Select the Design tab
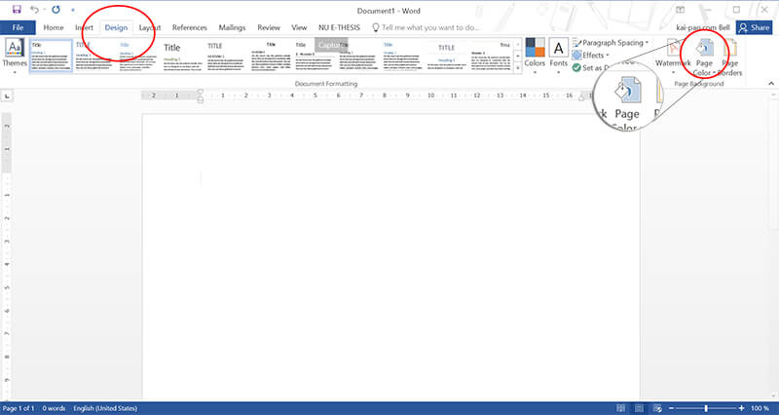The width and height of the screenshot is (779, 415). [116, 27]
